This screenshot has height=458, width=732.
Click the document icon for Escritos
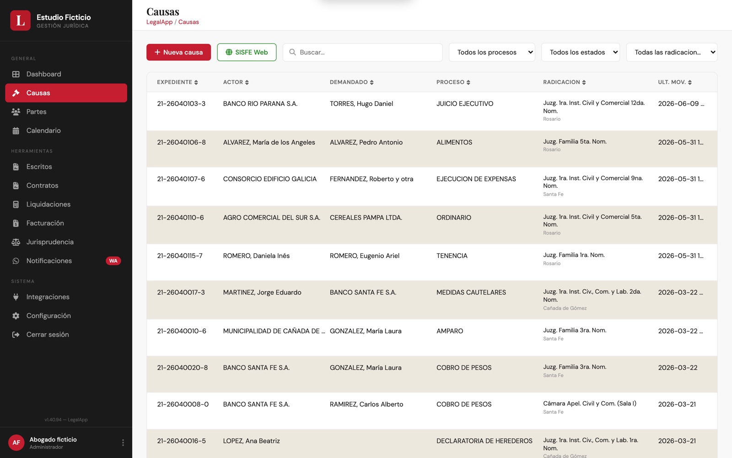16,167
